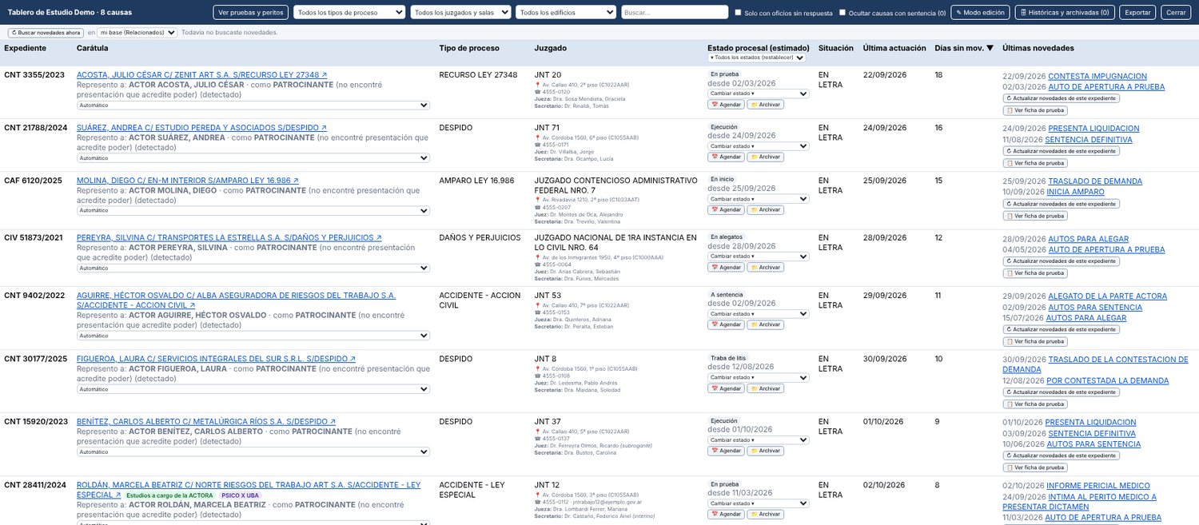Open Cambiar estado for the Benítez case

pos(759,439)
